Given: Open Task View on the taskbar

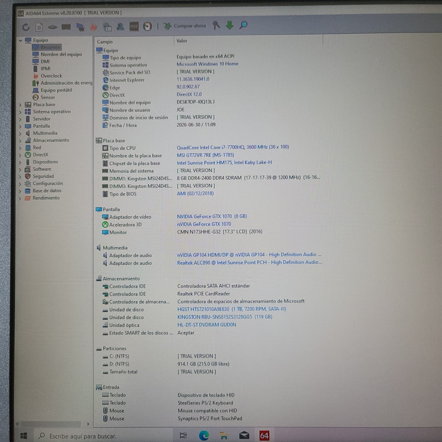Looking at the screenshot, I should click(183, 436).
